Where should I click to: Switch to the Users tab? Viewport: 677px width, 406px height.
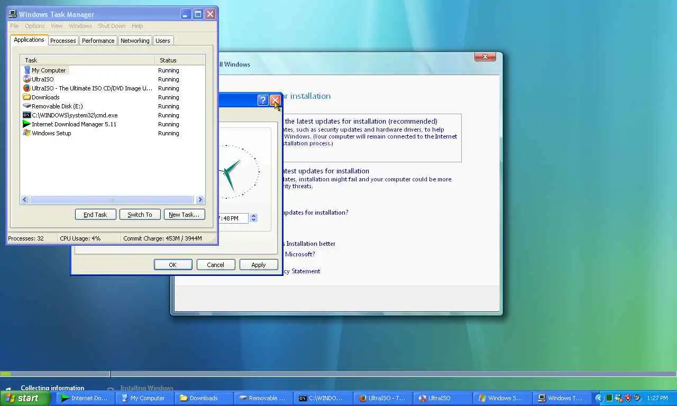pyautogui.click(x=163, y=41)
